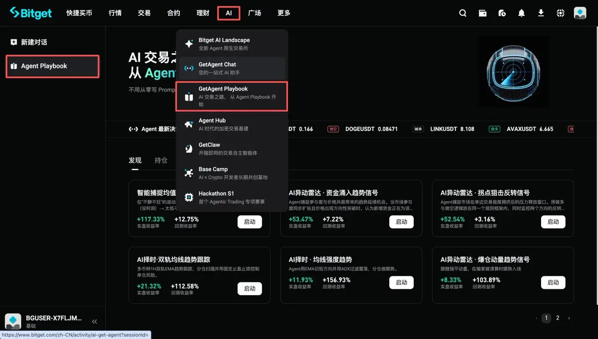Open the user avatar in header
Screen dimensions: 598x339
click(580, 13)
